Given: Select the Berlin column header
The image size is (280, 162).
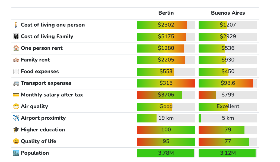Looking at the screenshot, I should click(x=166, y=13).
